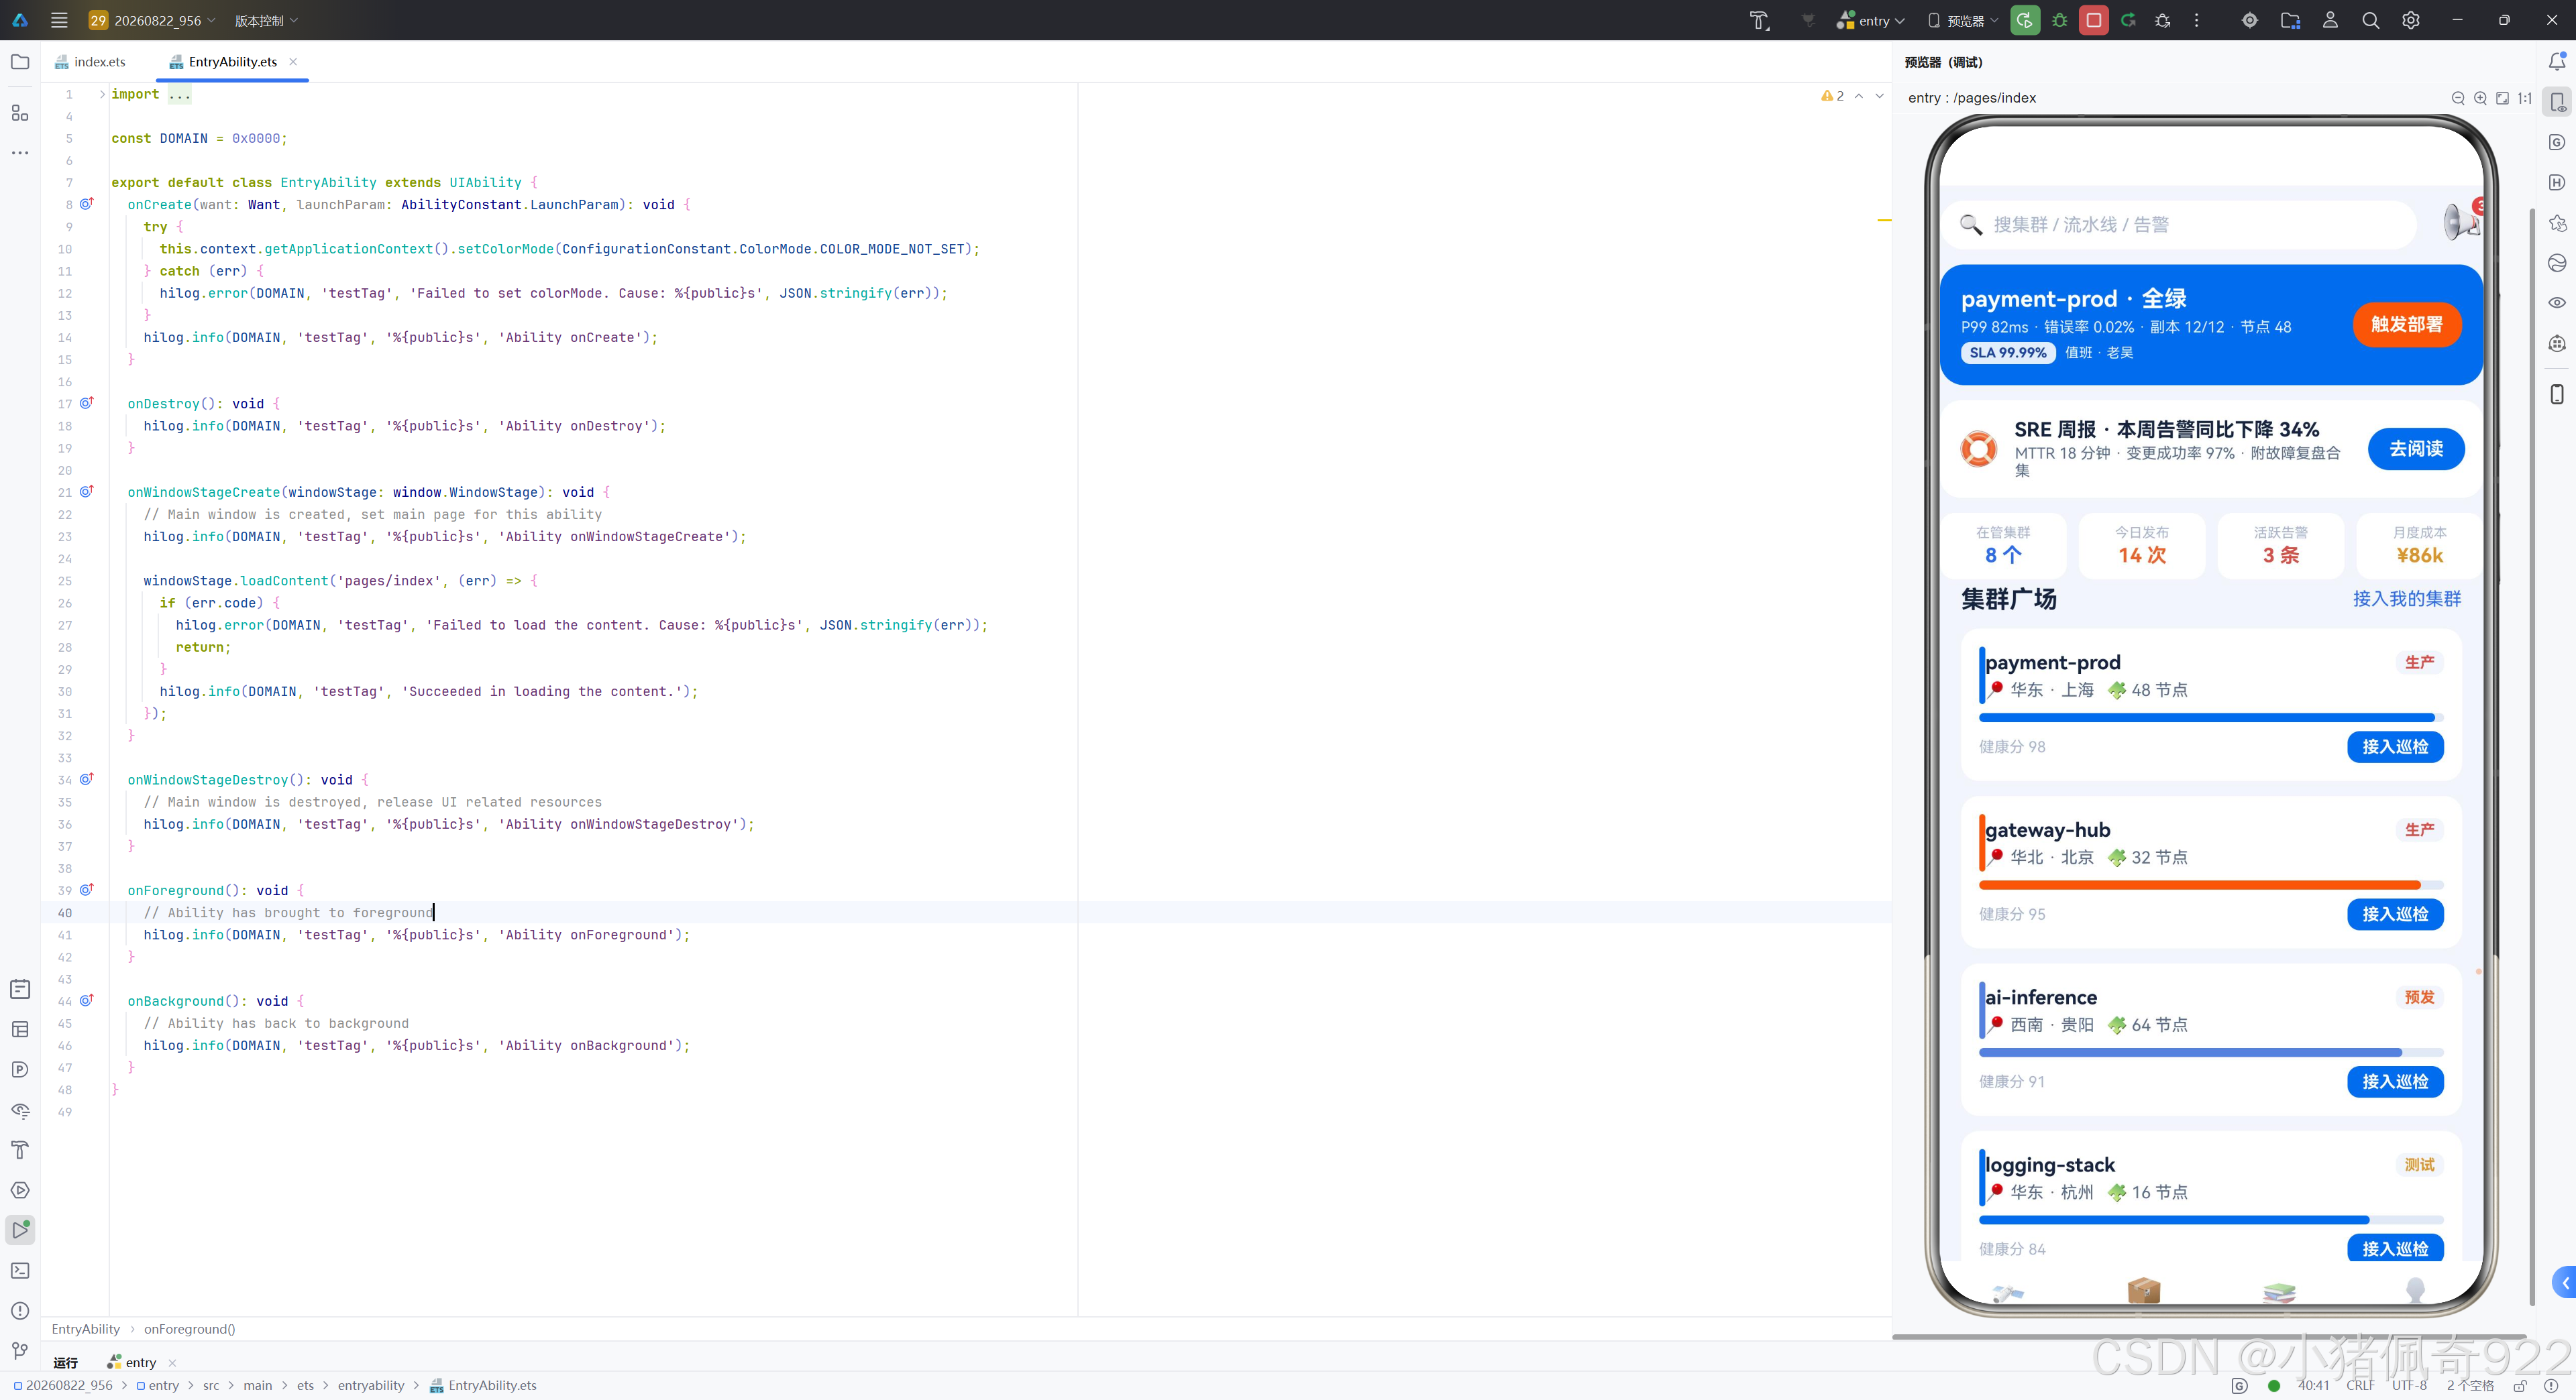Close the EntryAbility.ets tab
The width and height of the screenshot is (2576, 1400).
(x=293, y=62)
